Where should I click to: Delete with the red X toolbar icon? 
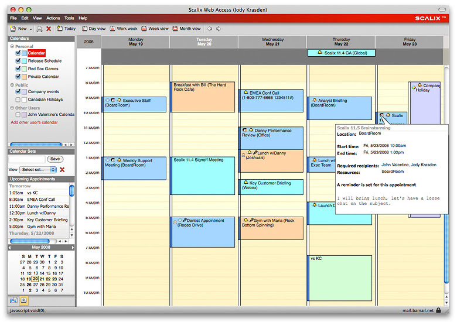pos(49,29)
